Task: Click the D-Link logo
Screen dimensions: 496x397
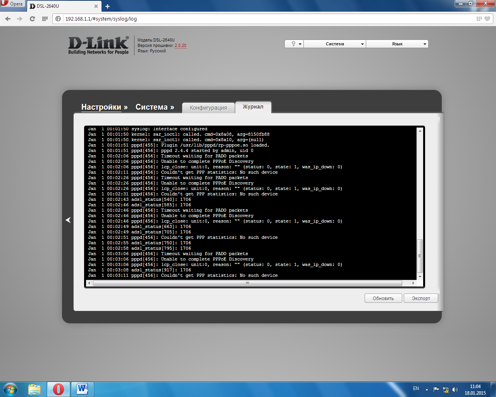Action: click(x=98, y=45)
